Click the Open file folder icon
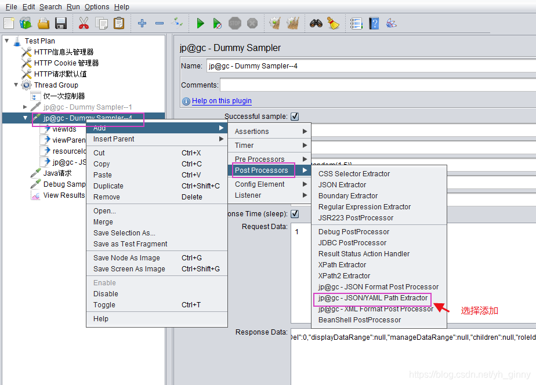The image size is (536, 385). coord(44,23)
